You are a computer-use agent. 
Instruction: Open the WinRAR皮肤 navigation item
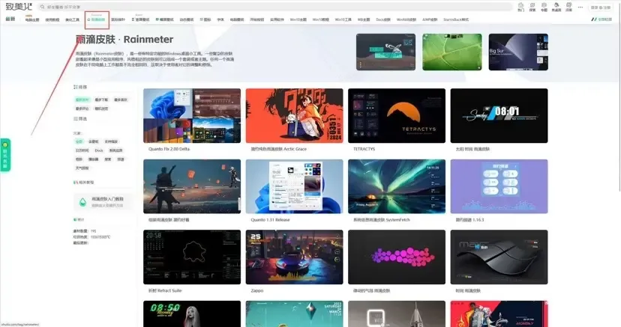pyautogui.click(x=406, y=19)
